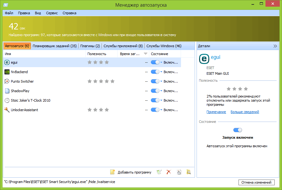Click the Punto Switcher icon
This screenshot has height=190, width=282.
tap(7, 81)
